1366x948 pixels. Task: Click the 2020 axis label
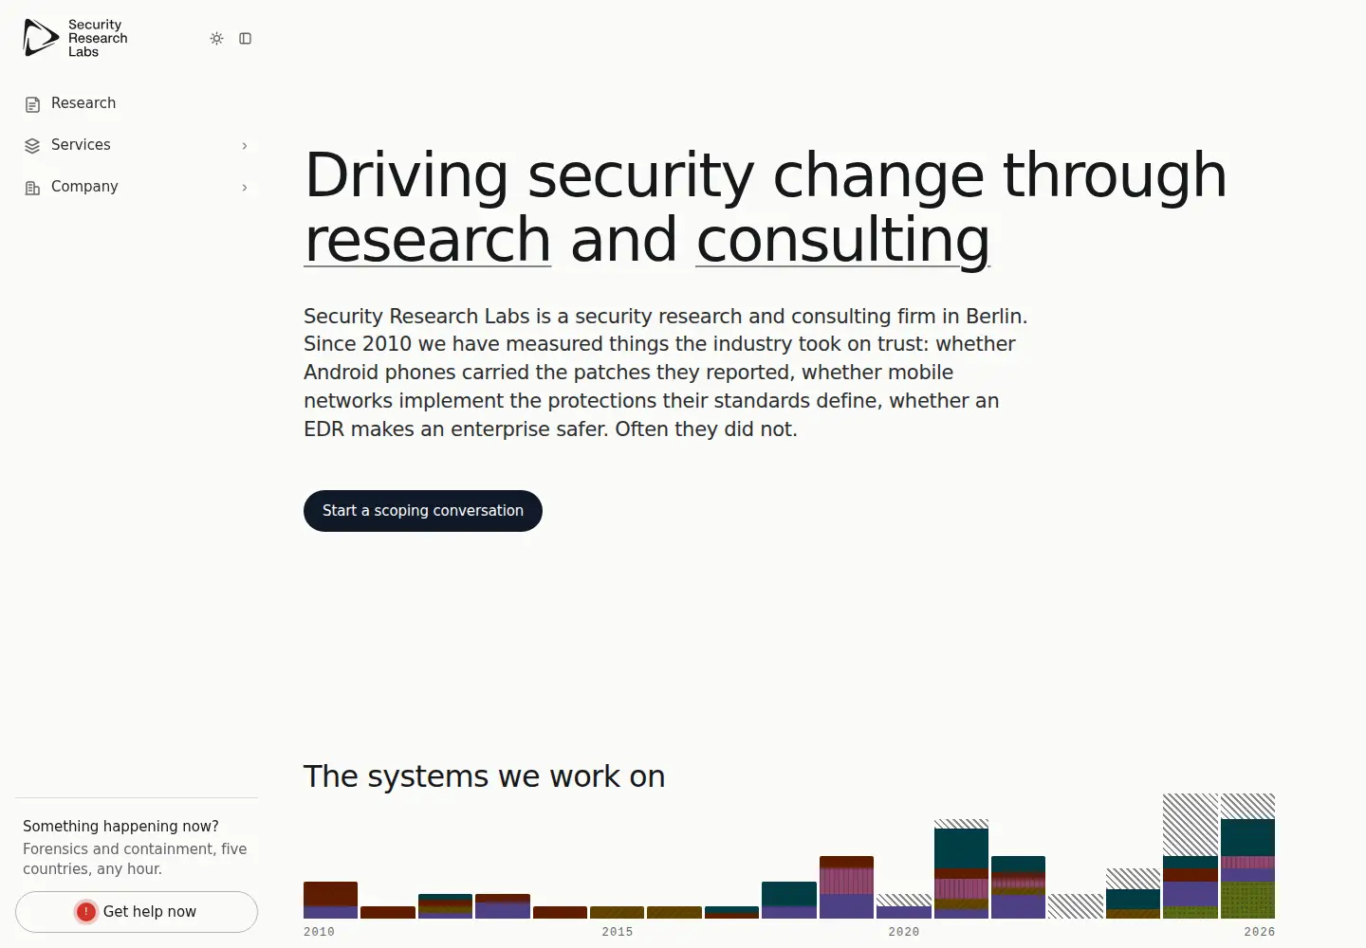click(904, 932)
